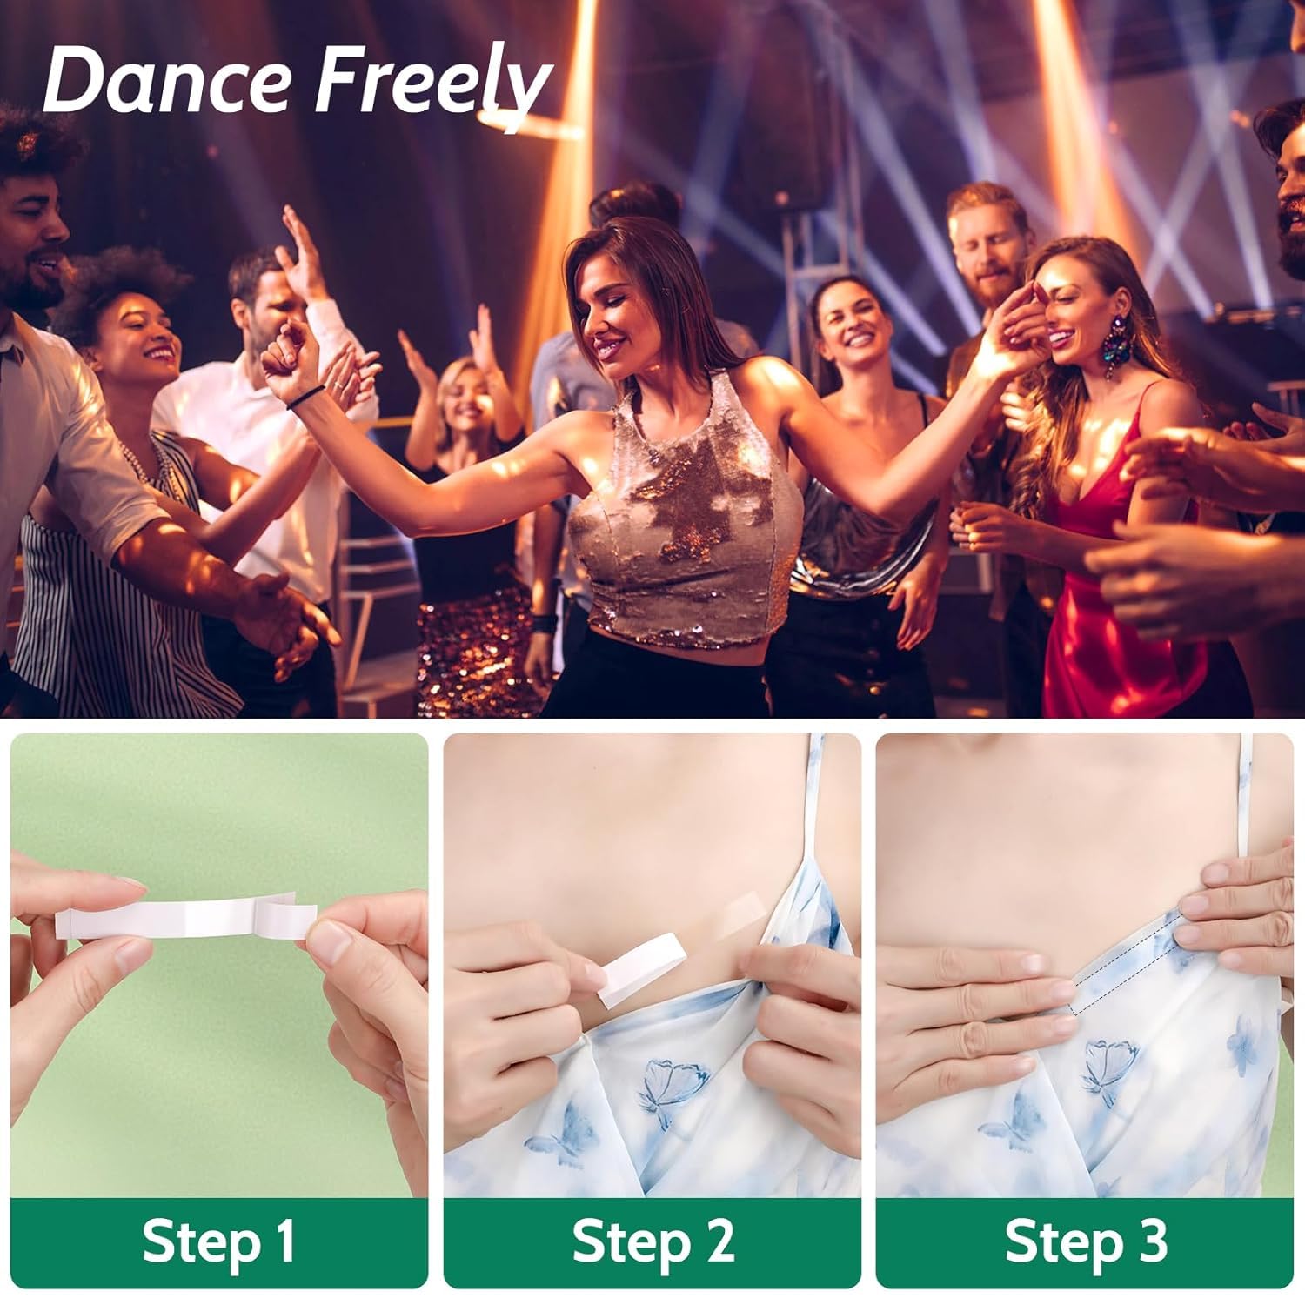Click the gold sequin top in party photo
This screenshot has width=1305, height=1305.
click(687, 513)
